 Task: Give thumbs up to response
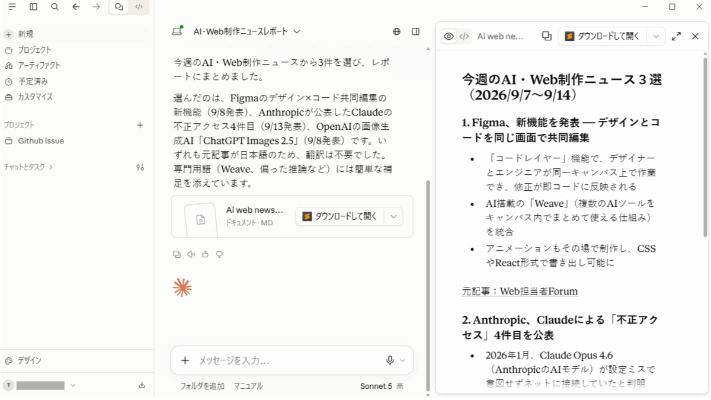point(205,254)
